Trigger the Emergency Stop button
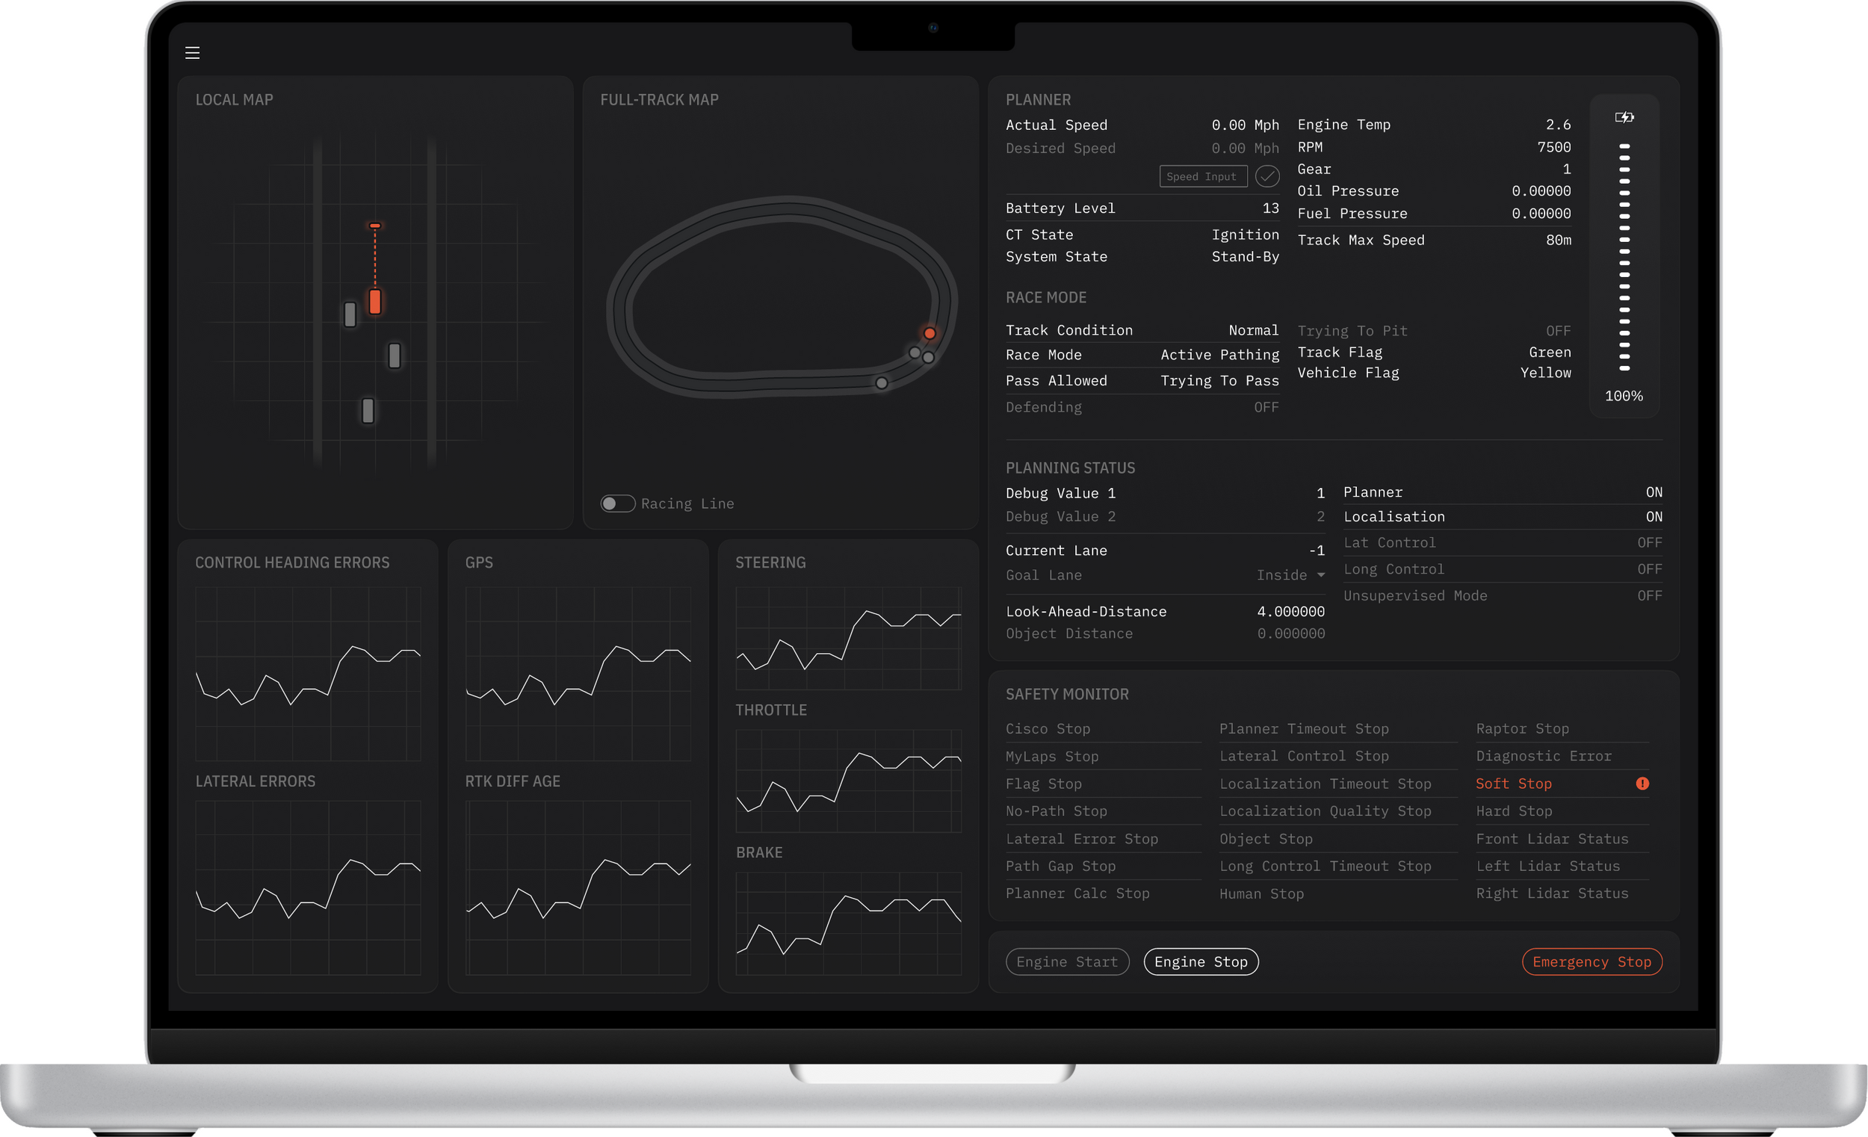This screenshot has height=1137, width=1868. (x=1592, y=961)
